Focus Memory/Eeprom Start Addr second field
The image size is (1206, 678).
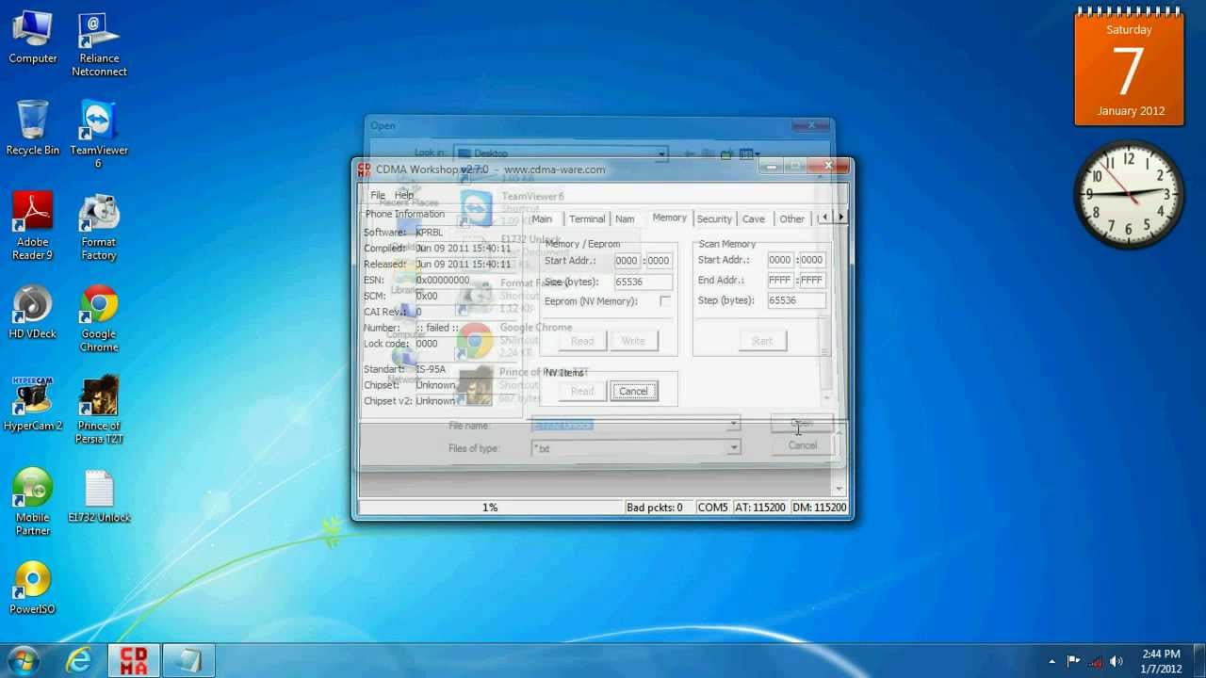tap(658, 261)
